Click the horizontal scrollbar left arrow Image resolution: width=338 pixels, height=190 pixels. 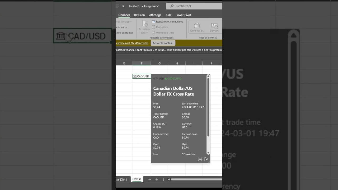[x=169, y=179]
